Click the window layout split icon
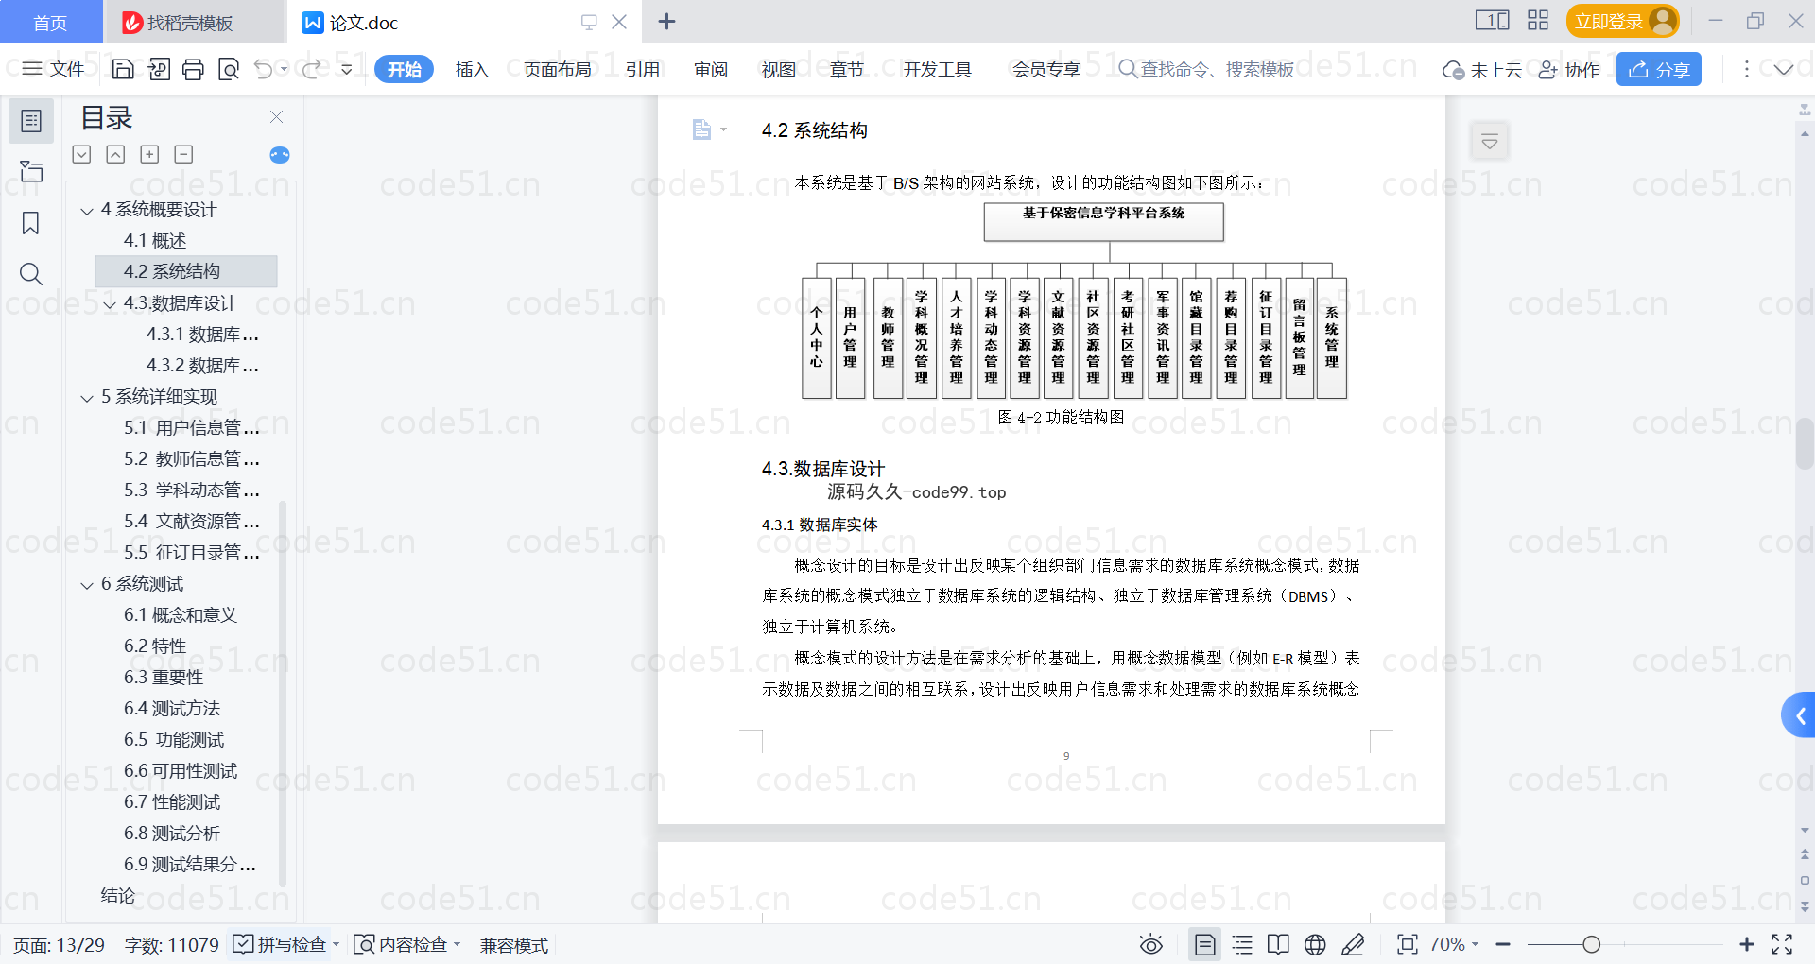The width and height of the screenshot is (1815, 964). pyautogui.click(x=1493, y=21)
